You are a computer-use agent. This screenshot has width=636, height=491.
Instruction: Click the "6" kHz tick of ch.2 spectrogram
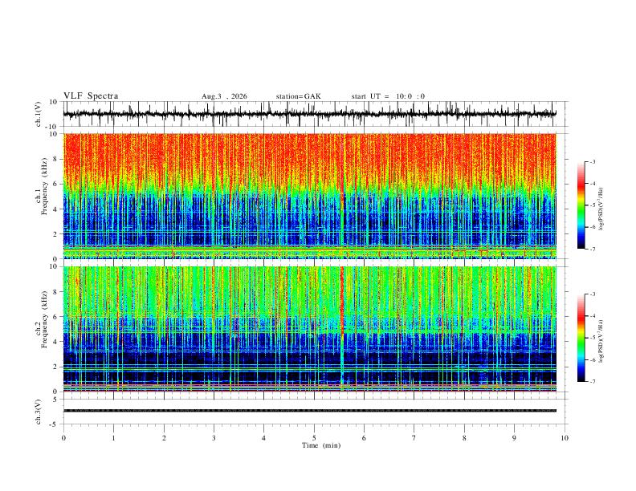pyautogui.click(x=56, y=317)
